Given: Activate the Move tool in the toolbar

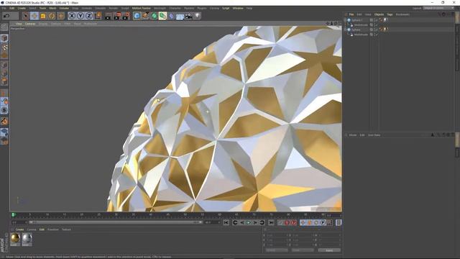Looking at the screenshot, I should 34,16.
